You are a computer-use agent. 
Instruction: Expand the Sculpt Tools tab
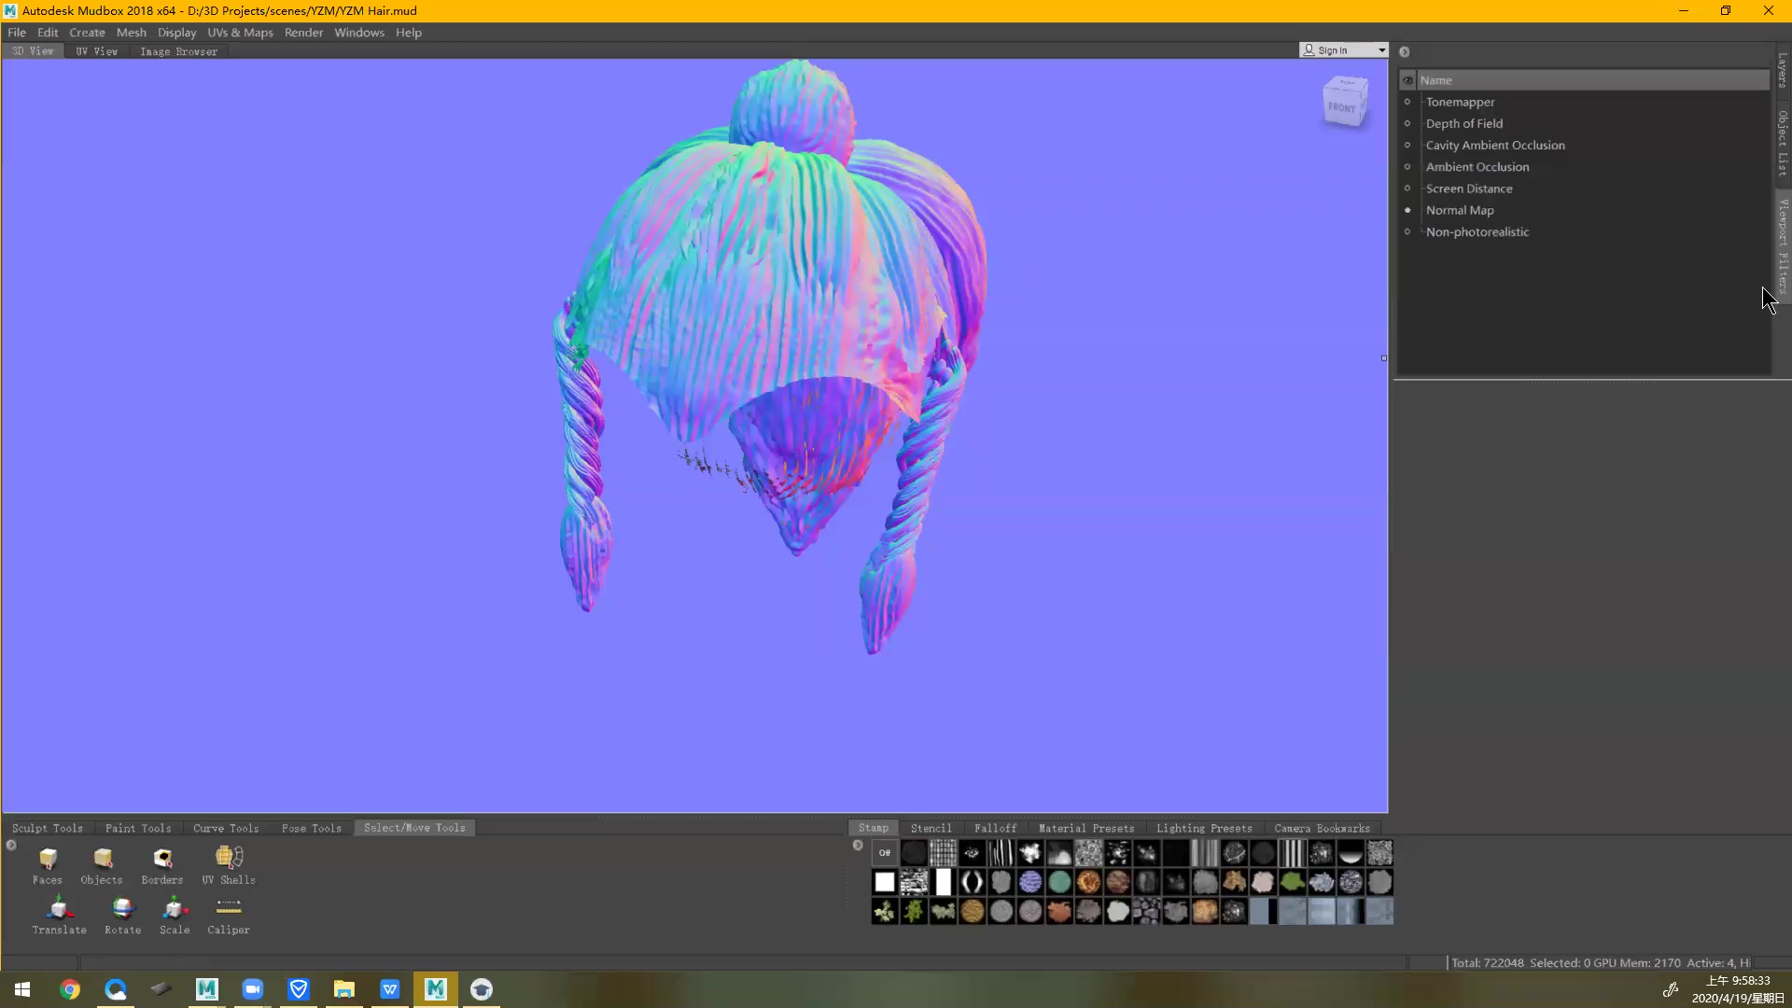click(x=46, y=827)
